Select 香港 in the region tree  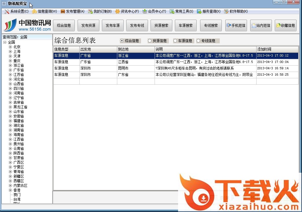point(17,190)
